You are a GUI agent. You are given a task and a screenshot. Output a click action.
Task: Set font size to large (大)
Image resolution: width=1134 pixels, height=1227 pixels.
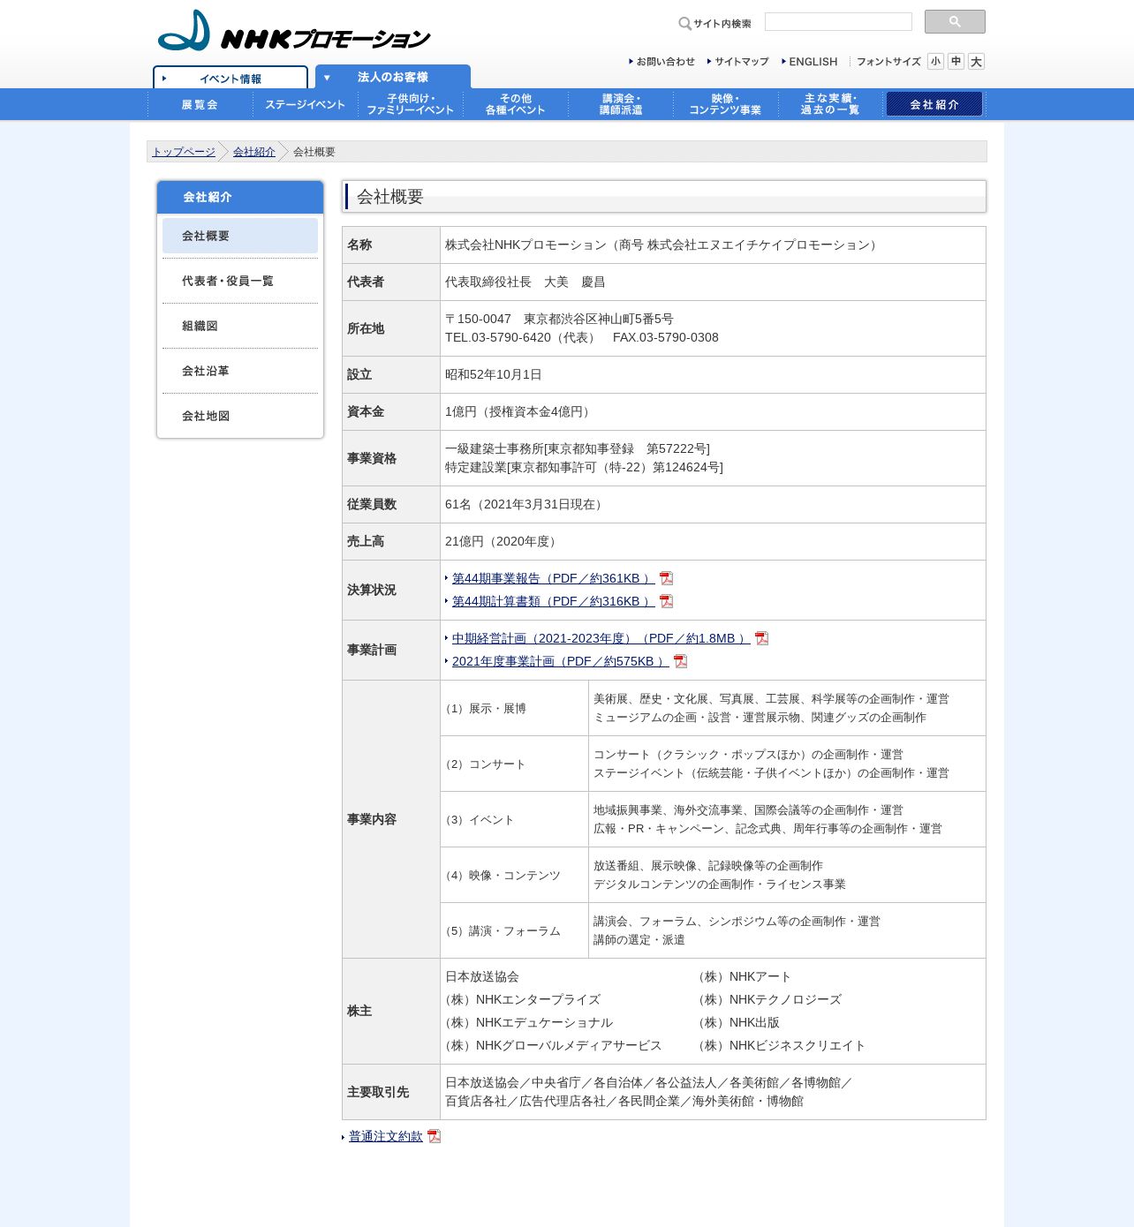(x=976, y=61)
